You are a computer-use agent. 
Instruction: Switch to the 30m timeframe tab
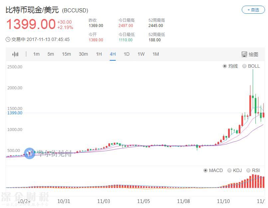pyautogui.click(x=83, y=54)
